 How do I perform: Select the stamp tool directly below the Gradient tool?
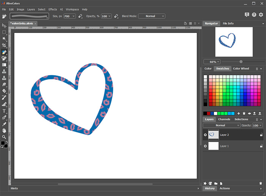point(4,71)
